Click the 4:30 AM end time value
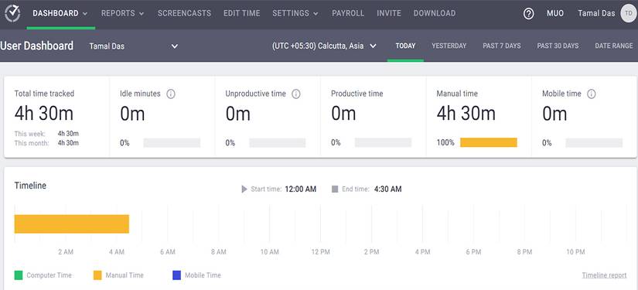The image size is (638, 290). (387, 189)
